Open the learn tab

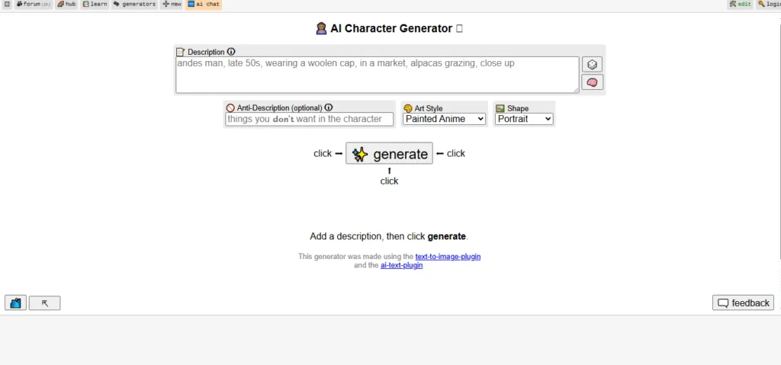tap(95, 4)
